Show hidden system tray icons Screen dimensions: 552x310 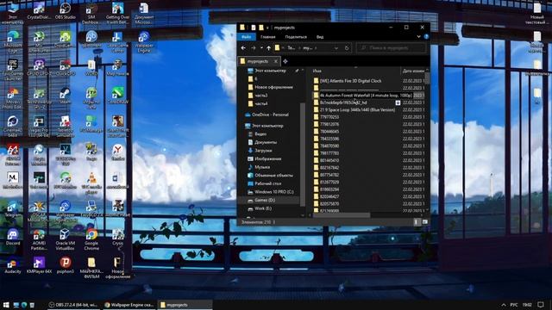tap(504, 305)
